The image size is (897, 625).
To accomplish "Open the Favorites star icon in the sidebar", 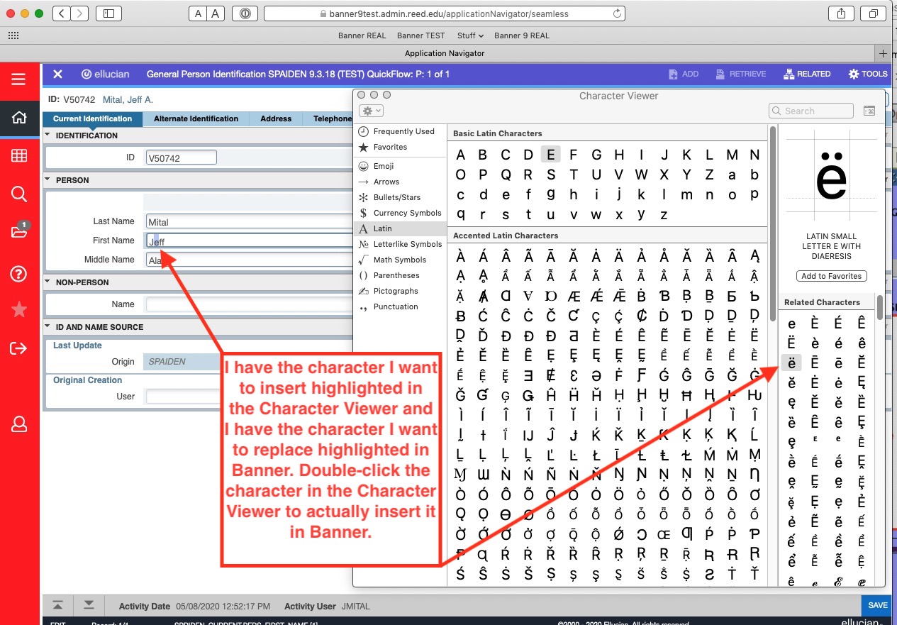I will click(19, 309).
